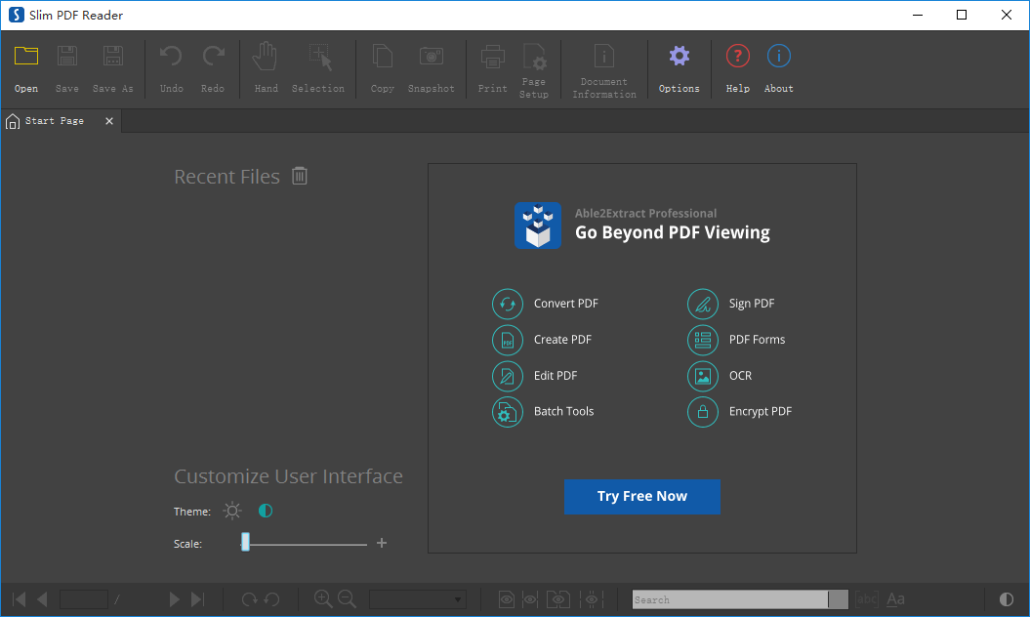
Task: Go to the previous page
Action: tap(42, 599)
